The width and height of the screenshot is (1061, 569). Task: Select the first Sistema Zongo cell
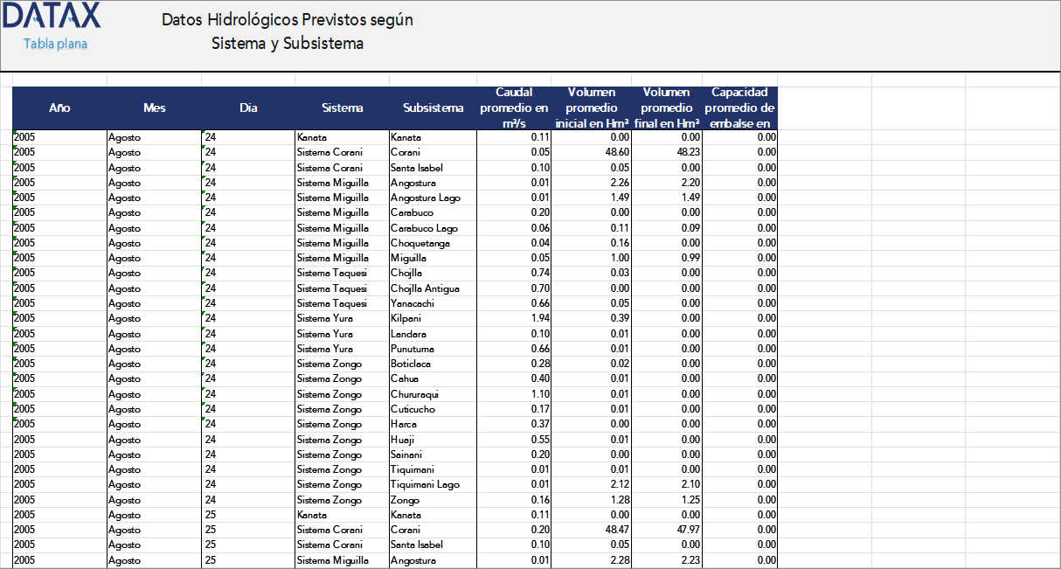[x=341, y=364]
